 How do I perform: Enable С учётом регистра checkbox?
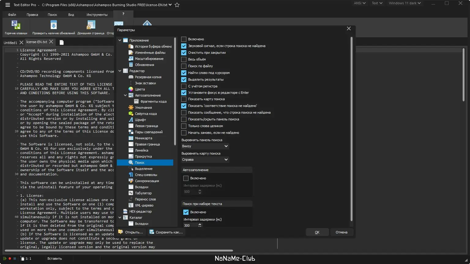tap(184, 86)
